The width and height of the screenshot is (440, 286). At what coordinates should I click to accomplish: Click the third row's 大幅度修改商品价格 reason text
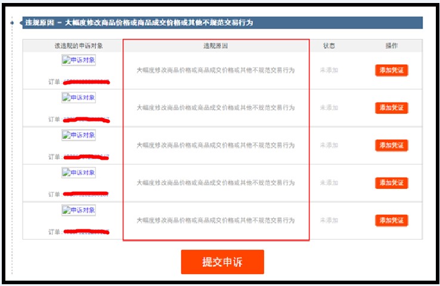(215, 145)
